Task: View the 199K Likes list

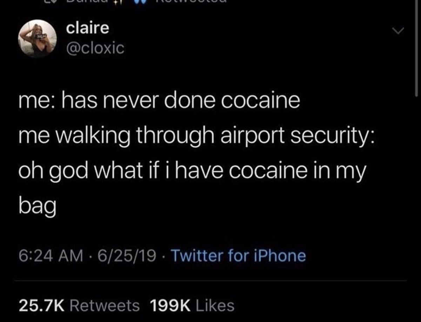Action: pyautogui.click(x=192, y=306)
